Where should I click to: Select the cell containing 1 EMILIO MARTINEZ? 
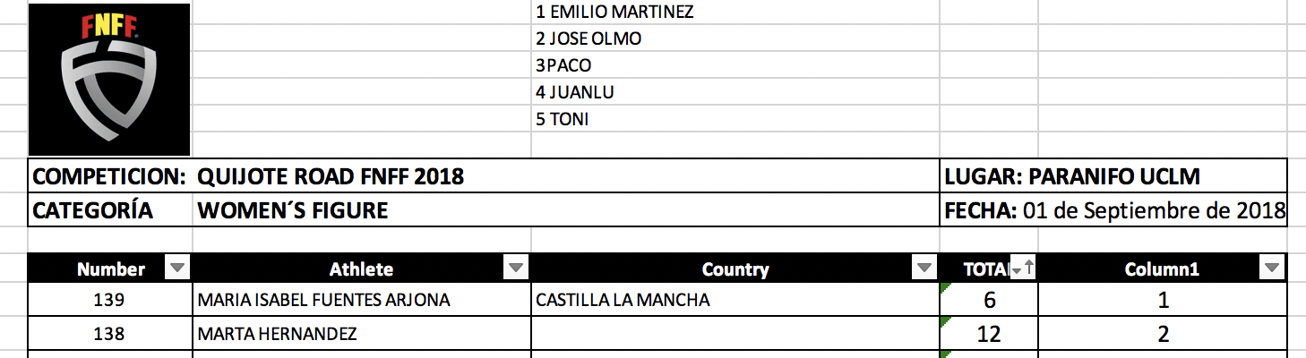tap(614, 13)
